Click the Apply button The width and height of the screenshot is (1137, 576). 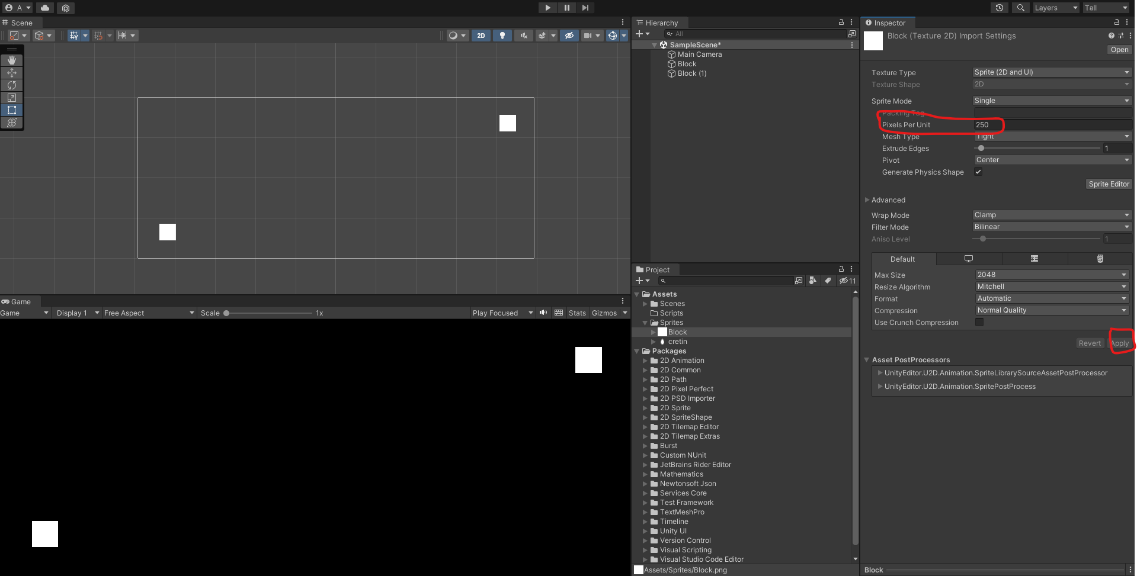(x=1120, y=343)
